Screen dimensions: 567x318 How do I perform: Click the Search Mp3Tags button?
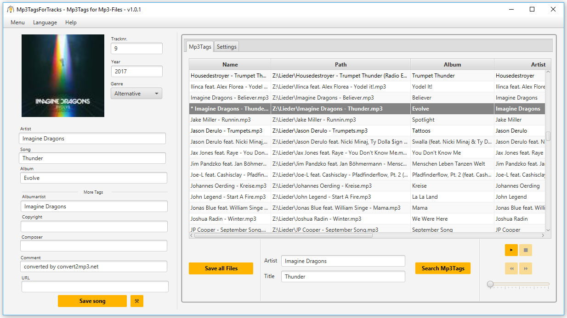[x=443, y=268]
